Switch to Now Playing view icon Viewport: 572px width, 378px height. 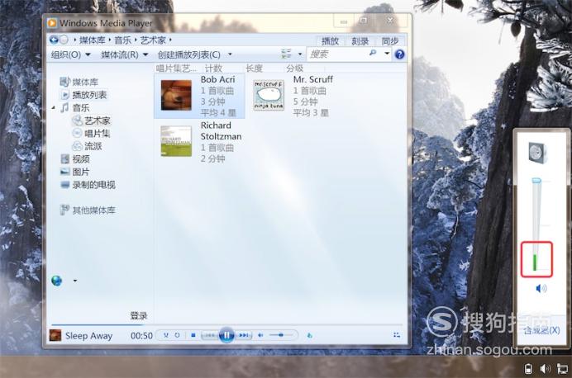397,335
